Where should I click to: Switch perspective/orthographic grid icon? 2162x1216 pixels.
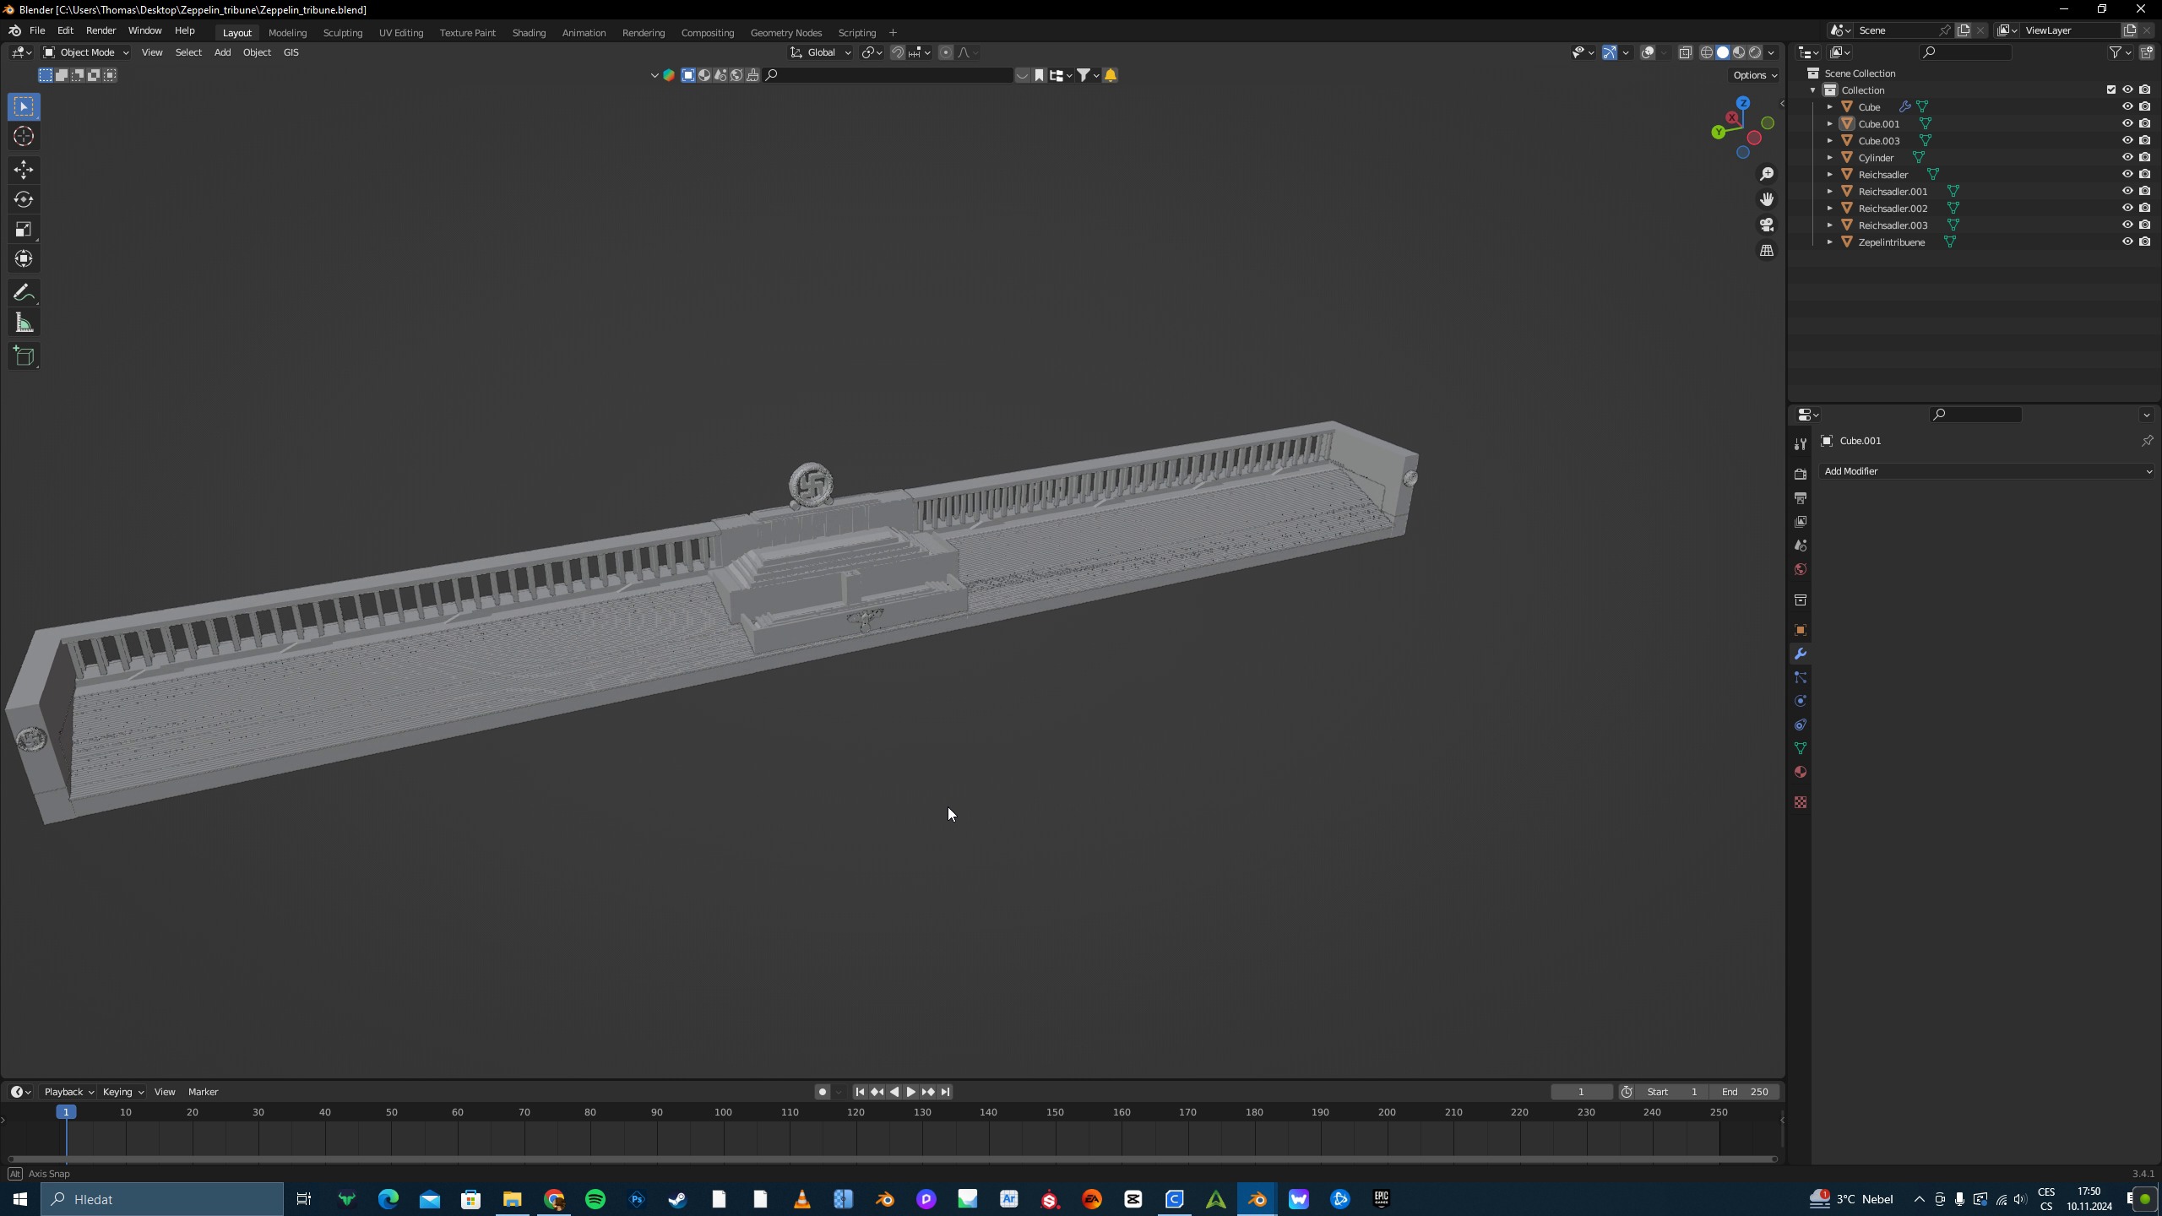point(1767,251)
